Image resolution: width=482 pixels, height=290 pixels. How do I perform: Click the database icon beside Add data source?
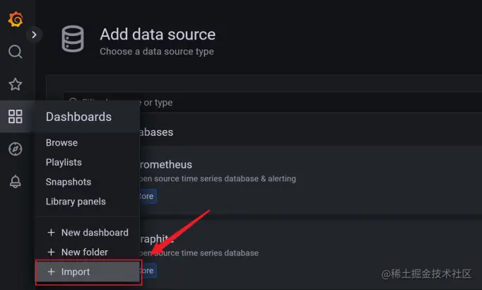click(x=73, y=39)
